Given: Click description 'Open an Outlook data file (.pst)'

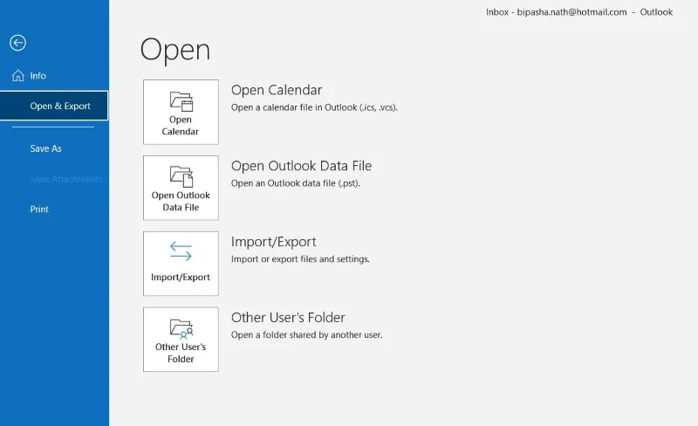Looking at the screenshot, I should [x=296, y=183].
